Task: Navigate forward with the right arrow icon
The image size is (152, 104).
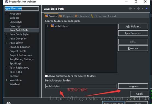Action: [139, 9]
